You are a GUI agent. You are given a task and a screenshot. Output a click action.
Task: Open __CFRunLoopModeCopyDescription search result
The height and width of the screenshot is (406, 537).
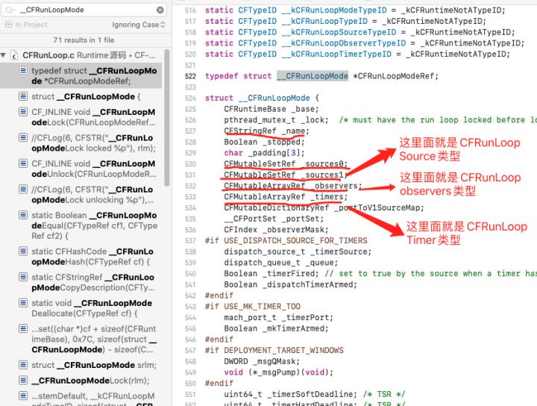coord(81,282)
